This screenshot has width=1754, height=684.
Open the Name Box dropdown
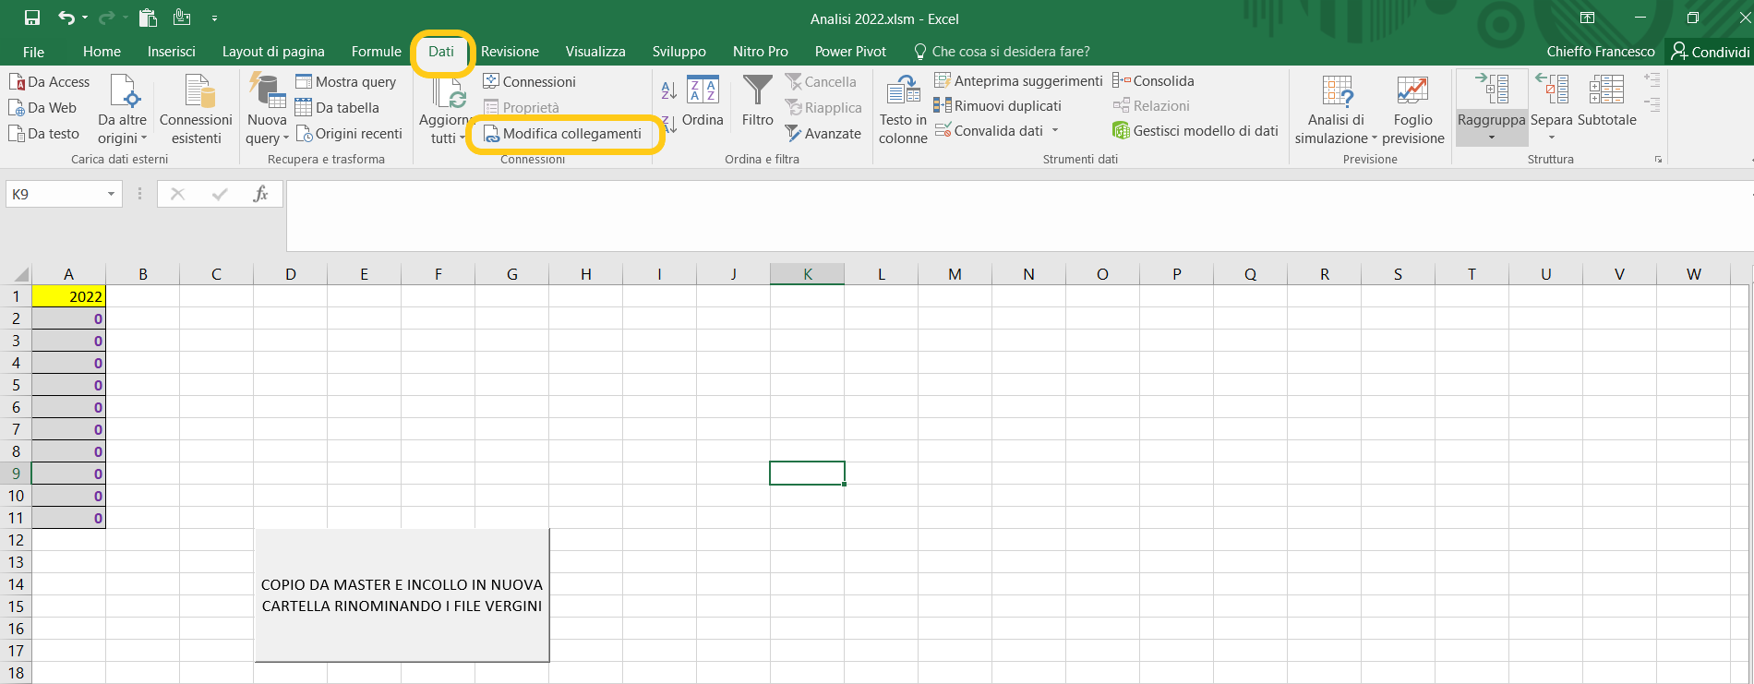(111, 194)
